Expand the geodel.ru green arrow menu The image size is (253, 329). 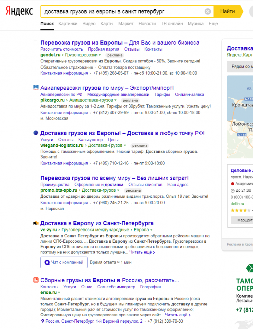click(100, 55)
